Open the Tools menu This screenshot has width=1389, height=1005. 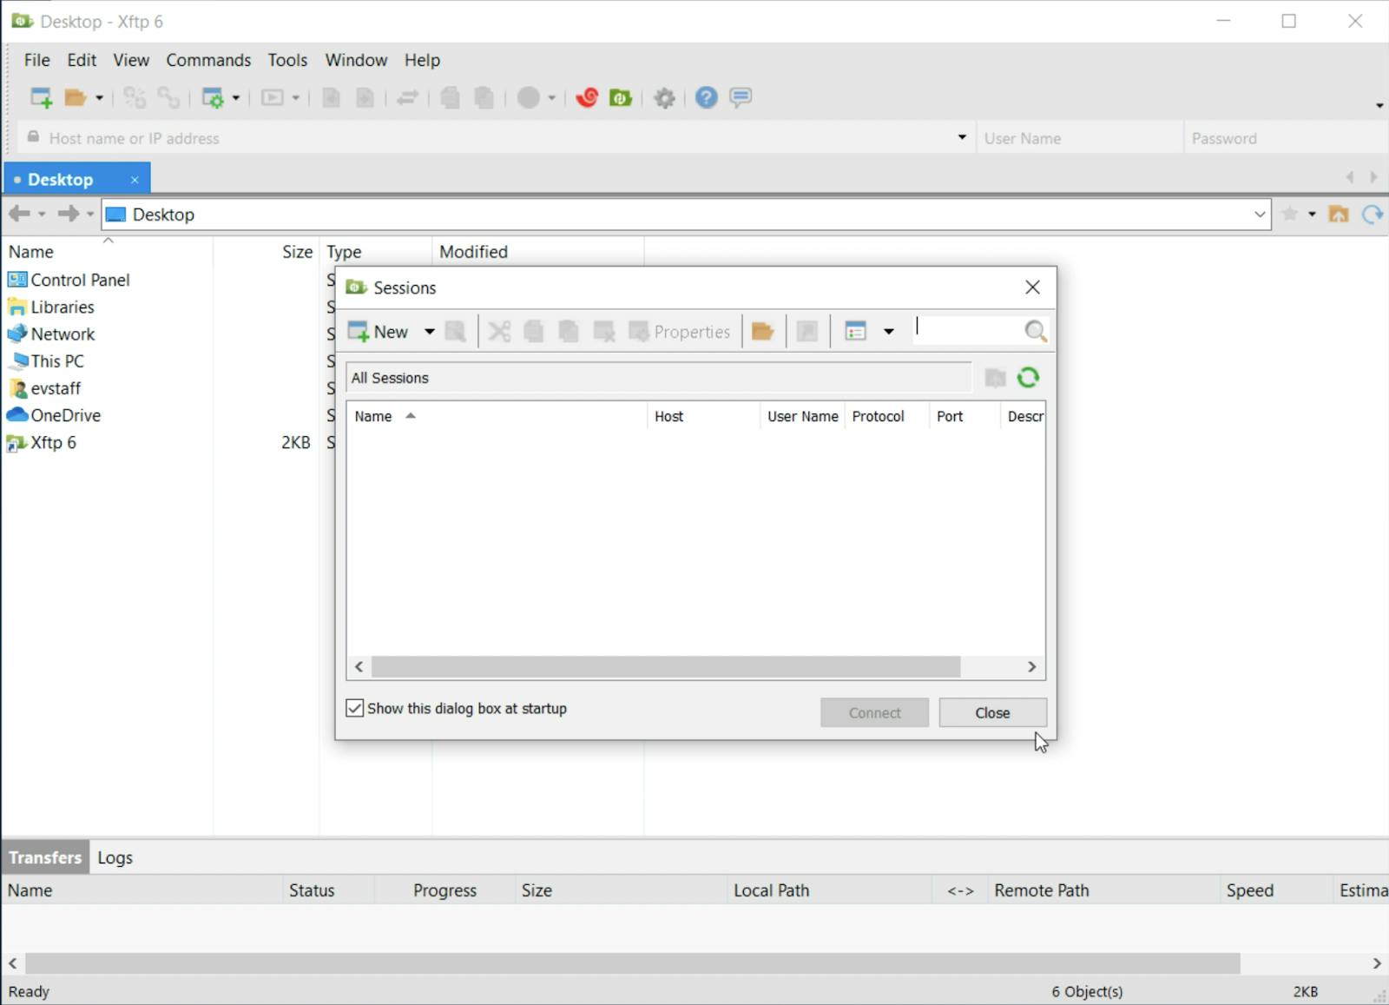[x=287, y=60]
